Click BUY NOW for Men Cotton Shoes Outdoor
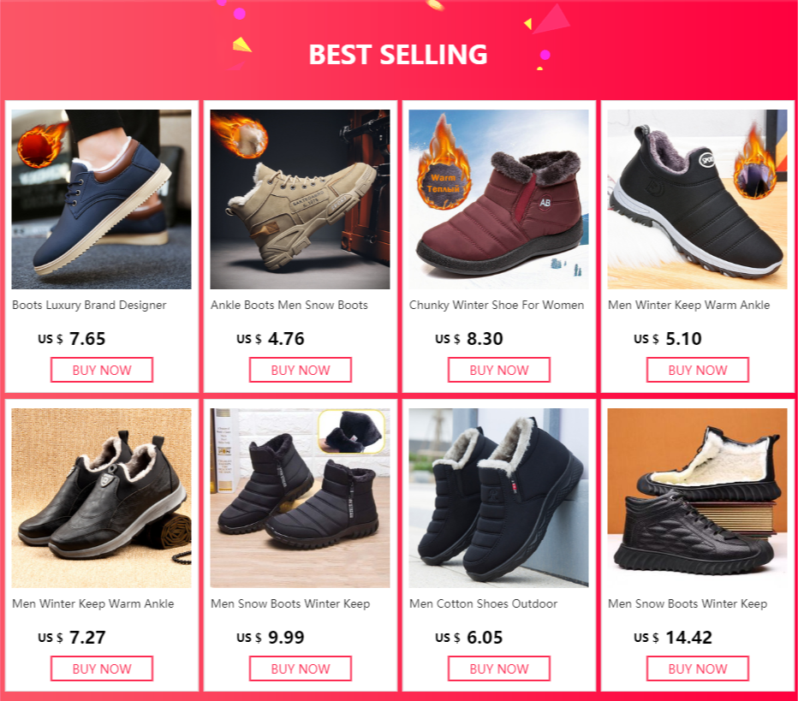The width and height of the screenshot is (798, 701). point(499,668)
